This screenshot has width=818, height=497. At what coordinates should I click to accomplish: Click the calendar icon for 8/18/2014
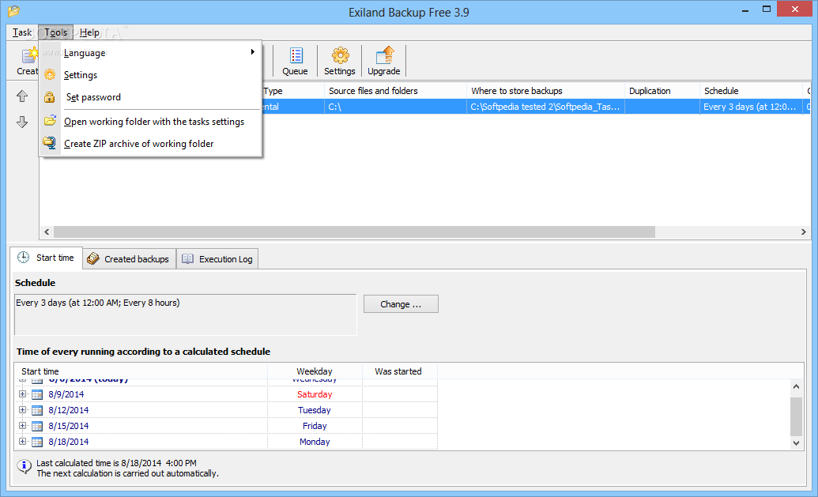point(37,442)
